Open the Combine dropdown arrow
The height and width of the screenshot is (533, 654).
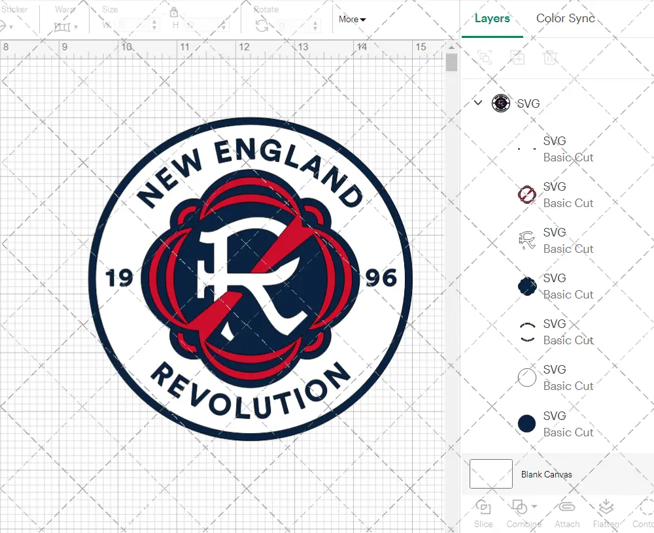[x=534, y=507]
